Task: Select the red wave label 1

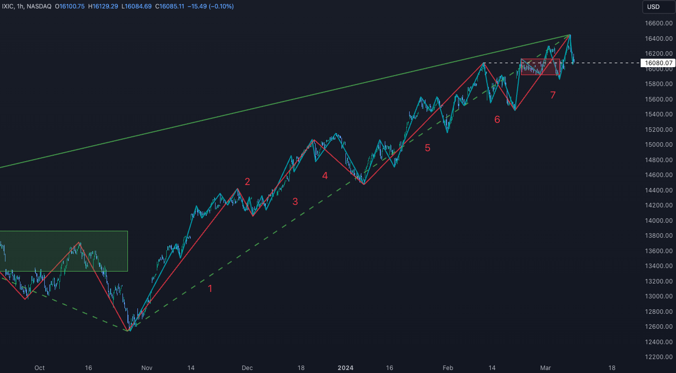Action: (x=210, y=288)
